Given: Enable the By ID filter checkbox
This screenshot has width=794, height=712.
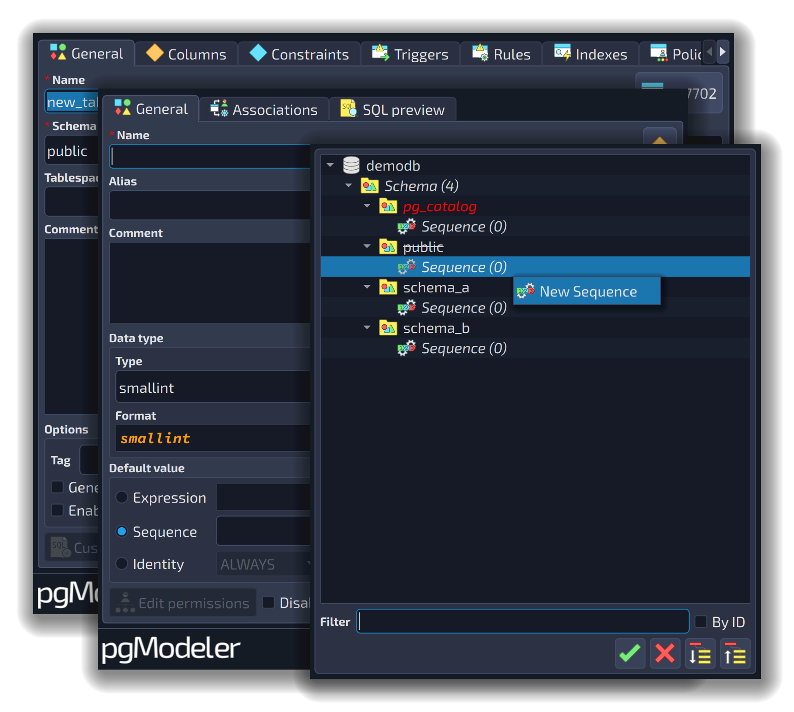Looking at the screenshot, I should click(701, 622).
